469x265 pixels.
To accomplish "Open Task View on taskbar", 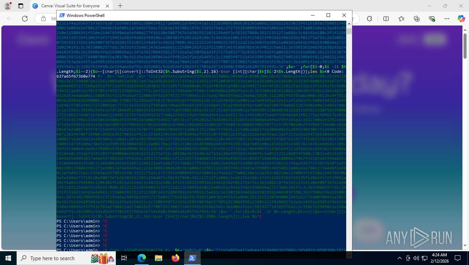I will 124,258.
